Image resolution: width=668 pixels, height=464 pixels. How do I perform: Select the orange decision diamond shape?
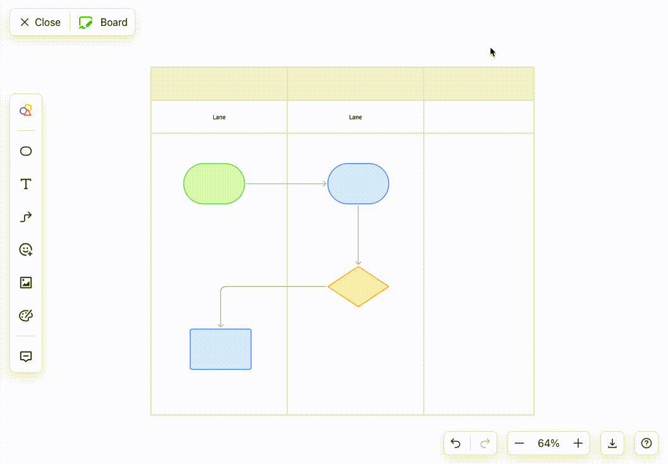point(358,286)
